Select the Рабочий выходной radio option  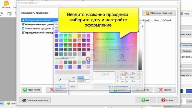(94, 39)
